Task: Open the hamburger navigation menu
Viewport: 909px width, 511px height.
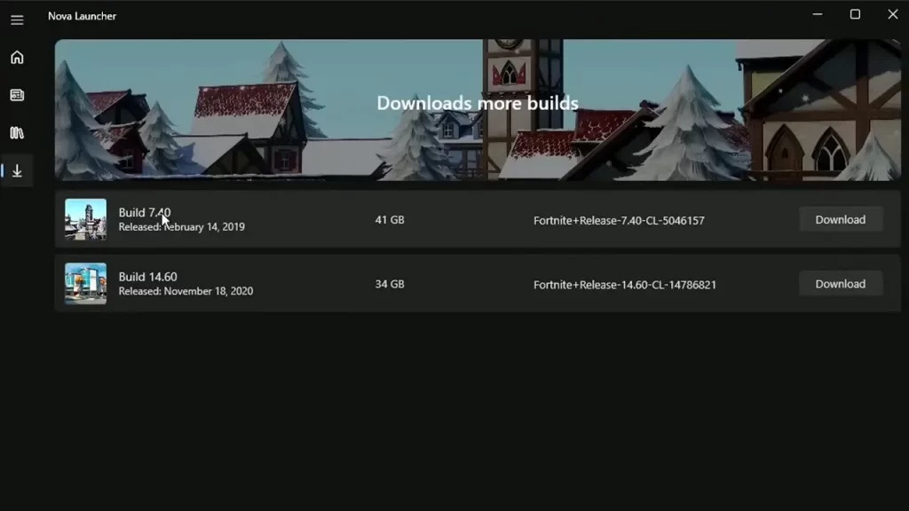Action: (x=17, y=20)
